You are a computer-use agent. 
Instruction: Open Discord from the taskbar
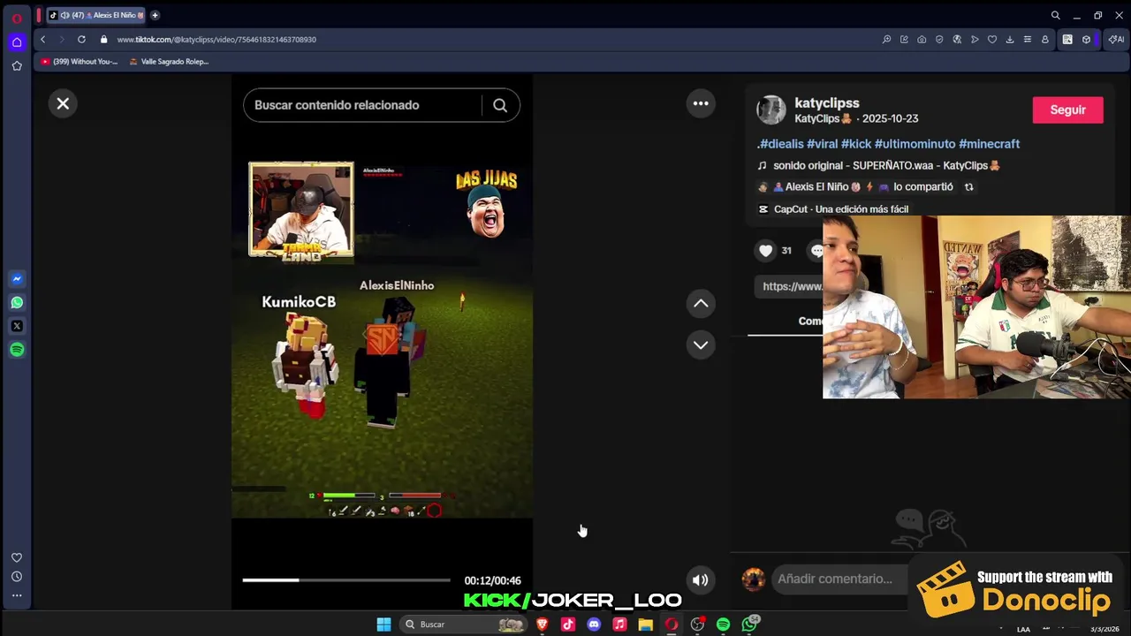click(x=594, y=625)
